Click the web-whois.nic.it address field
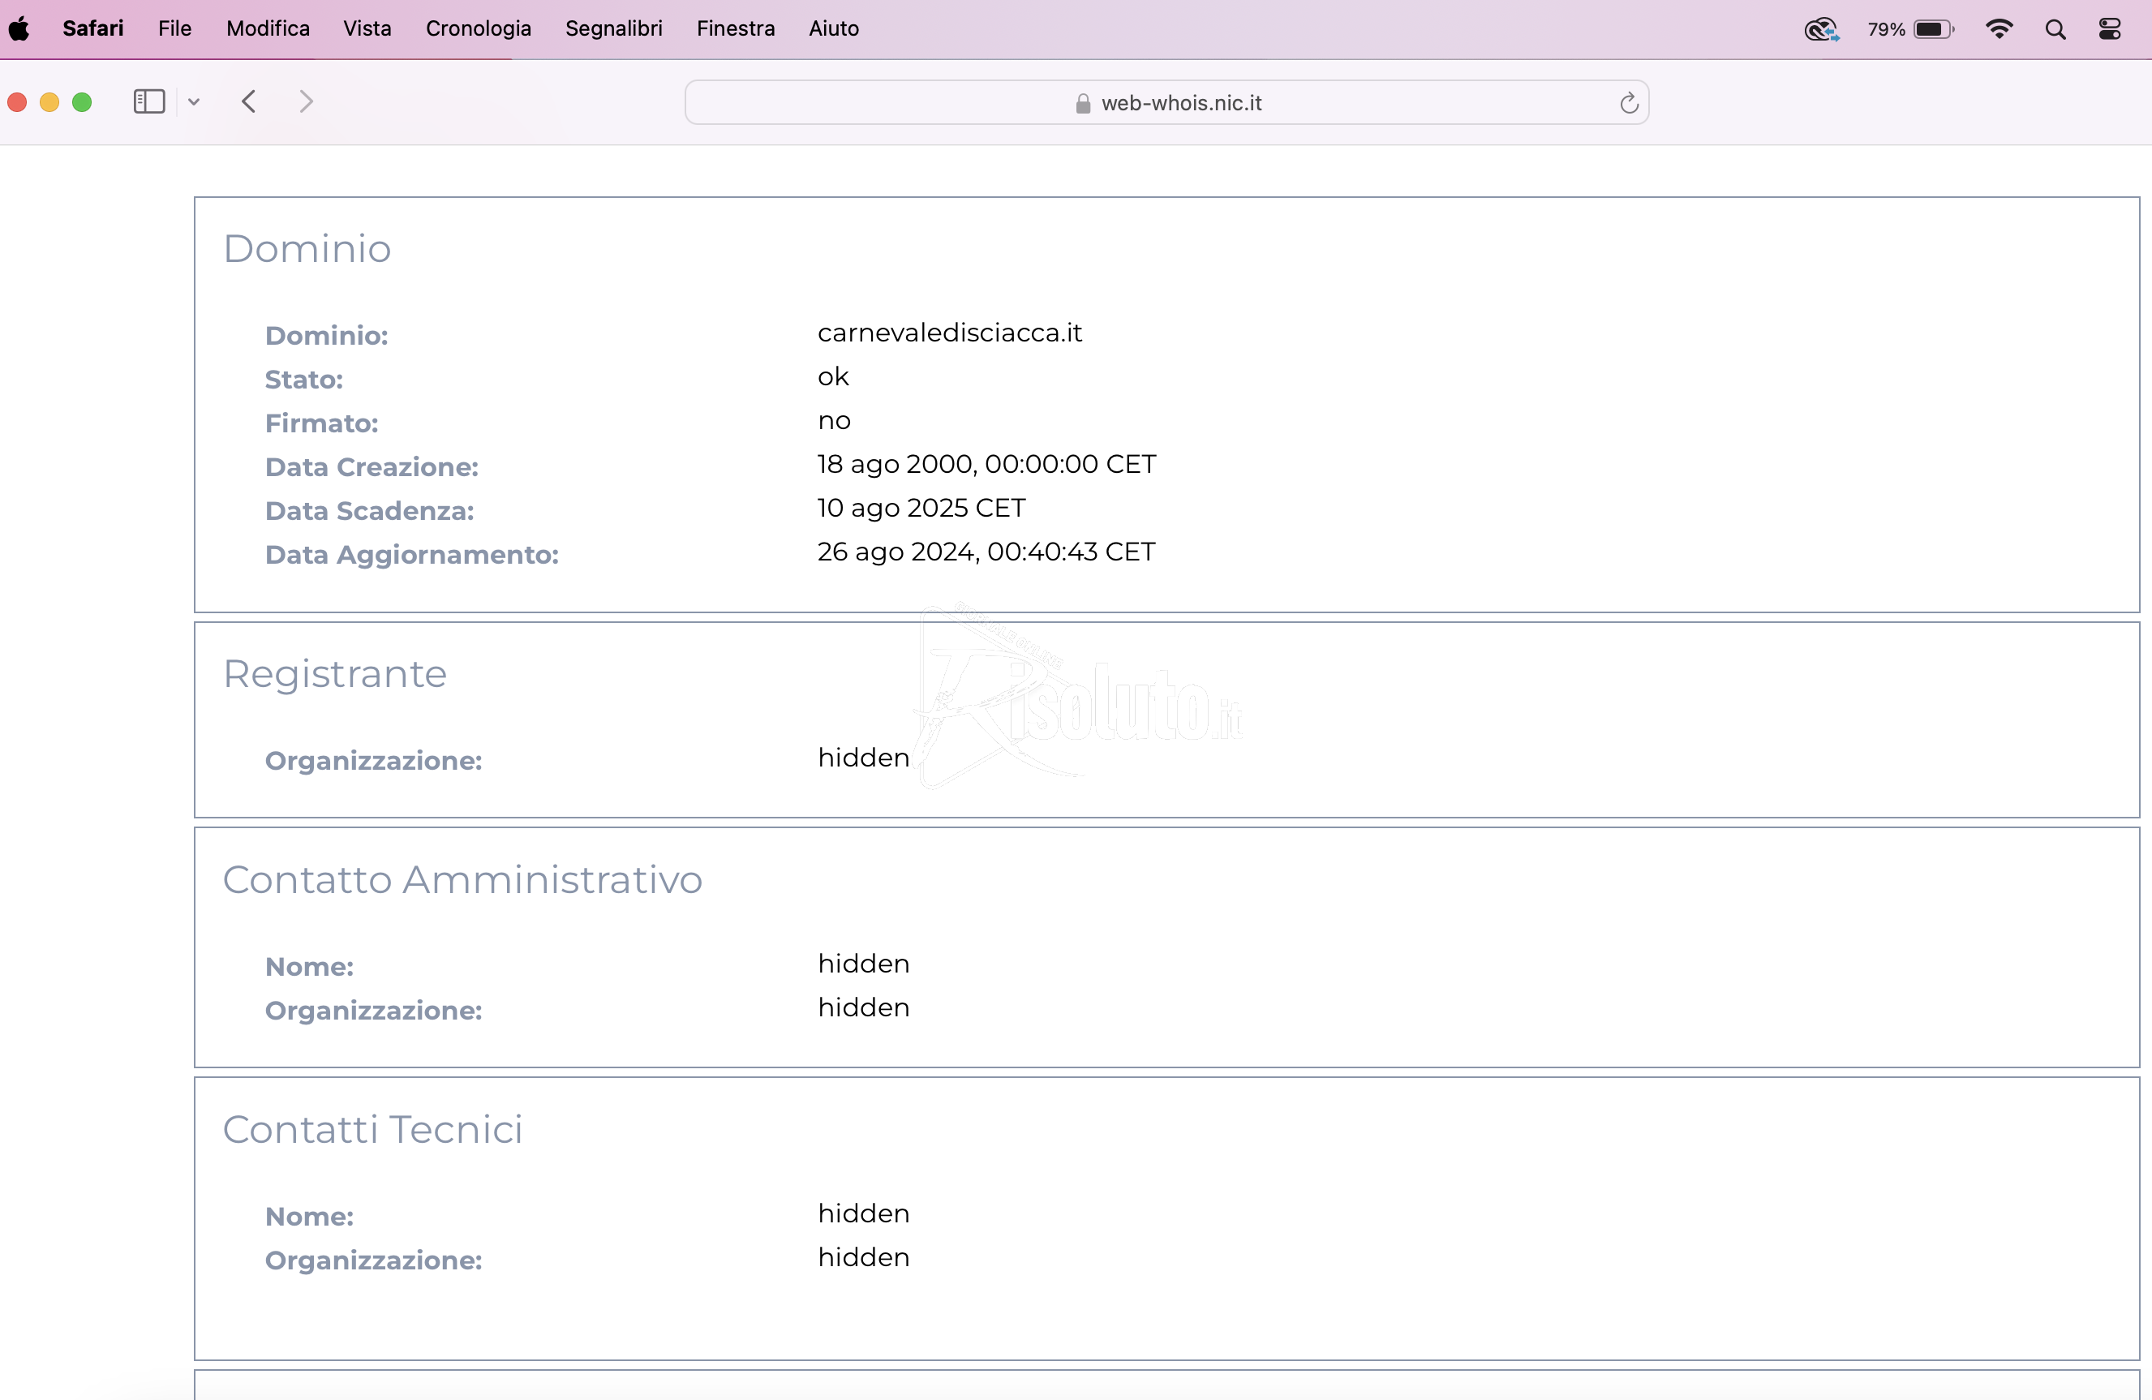Screen dimensions: 2152x1400 pyautogui.click(x=1180, y=103)
